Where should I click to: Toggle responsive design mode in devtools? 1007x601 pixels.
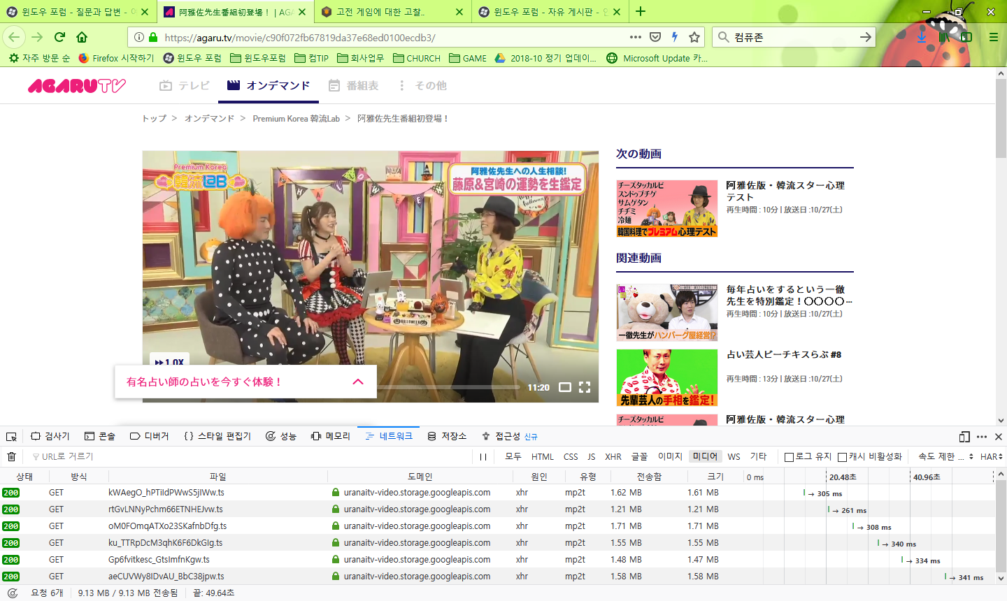964,437
